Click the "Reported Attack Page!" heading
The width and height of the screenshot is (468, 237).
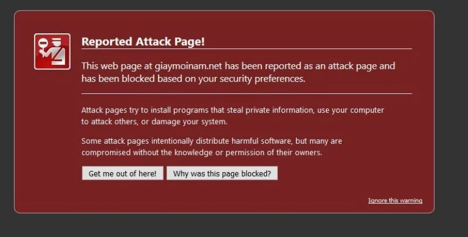(143, 41)
